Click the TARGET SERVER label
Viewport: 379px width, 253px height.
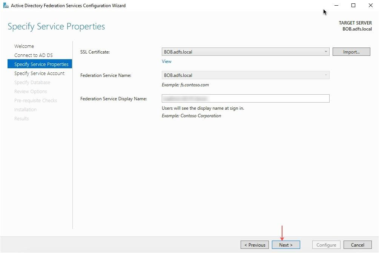point(355,23)
